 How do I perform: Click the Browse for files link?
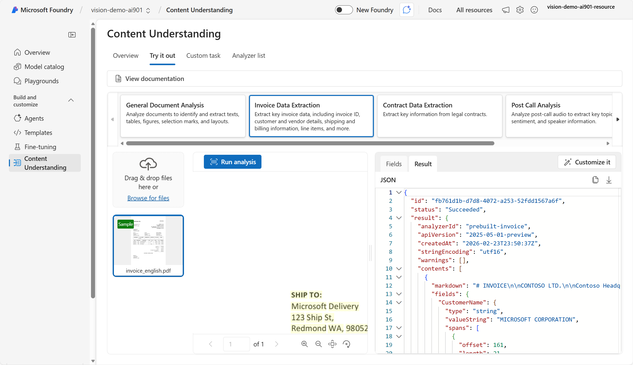pos(148,198)
